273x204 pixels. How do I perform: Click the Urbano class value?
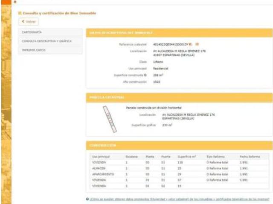158,62
